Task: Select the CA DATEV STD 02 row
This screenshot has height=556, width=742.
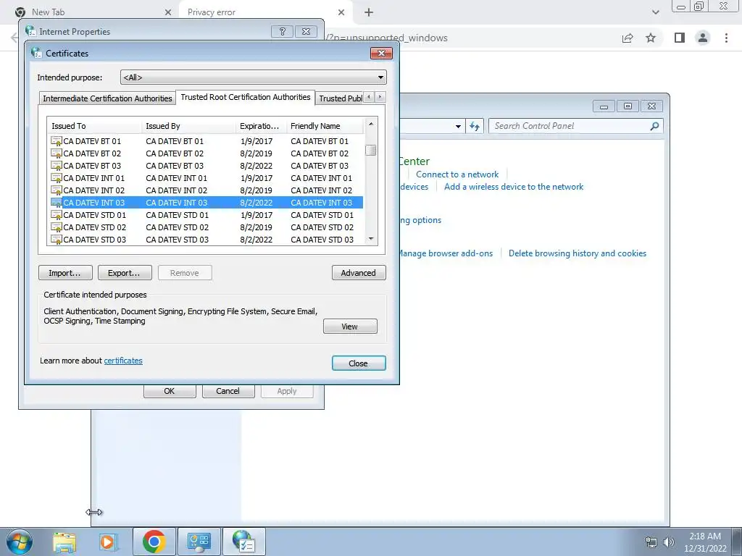Action: click(207, 227)
